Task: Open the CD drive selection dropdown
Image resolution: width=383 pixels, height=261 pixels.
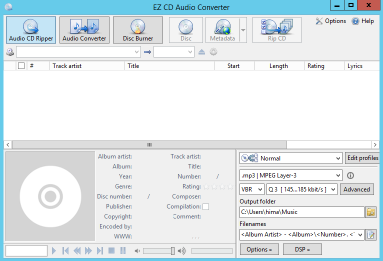Action: 78,52
